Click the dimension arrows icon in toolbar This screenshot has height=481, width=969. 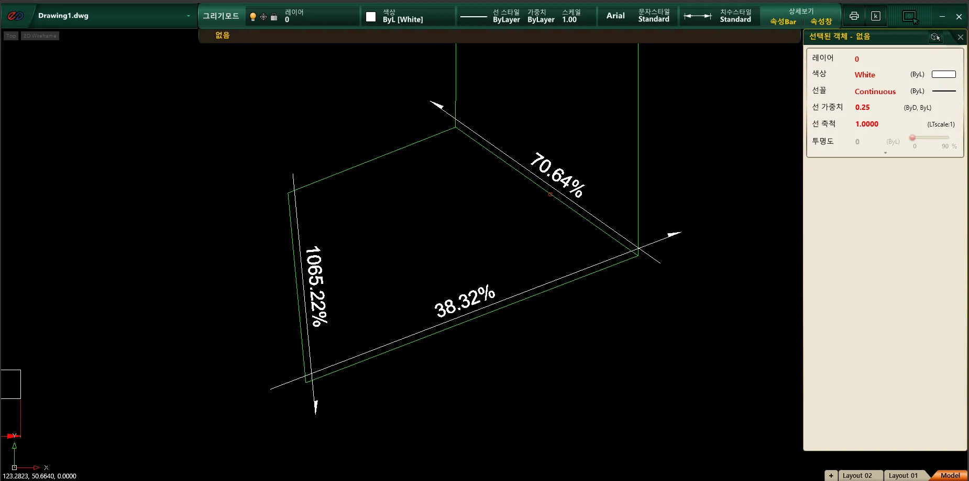coord(698,16)
